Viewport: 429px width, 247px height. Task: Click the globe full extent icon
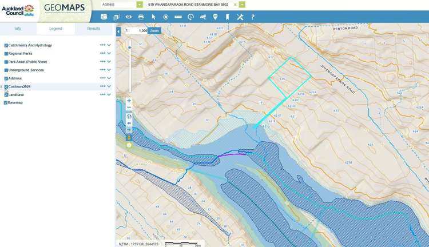pos(129,117)
